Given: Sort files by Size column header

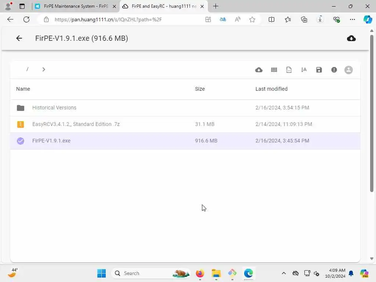Looking at the screenshot, I should click(200, 89).
